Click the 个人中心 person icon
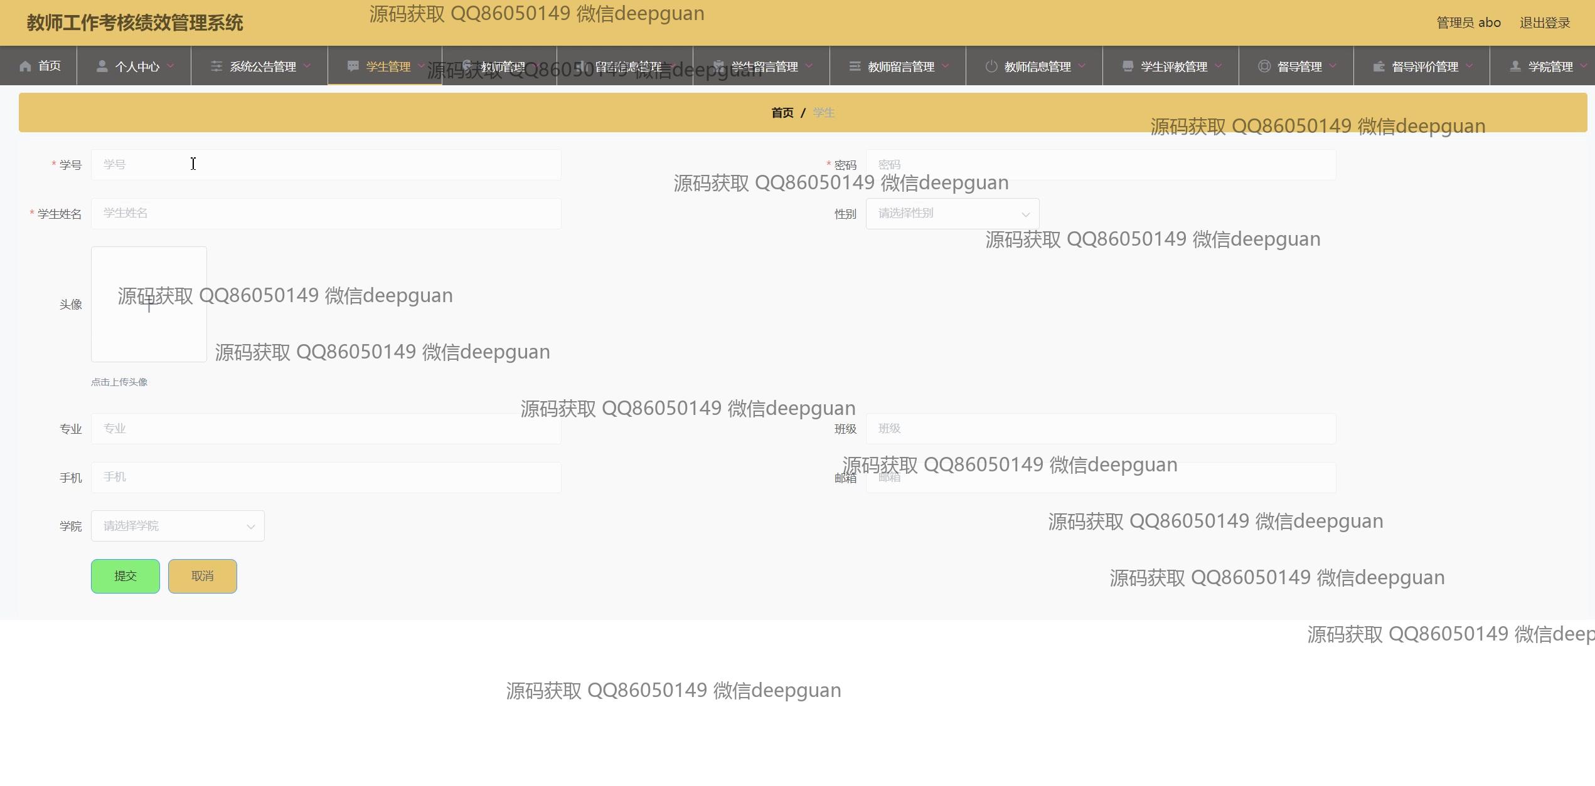This screenshot has width=1595, height=786. (x=100, y=66)
